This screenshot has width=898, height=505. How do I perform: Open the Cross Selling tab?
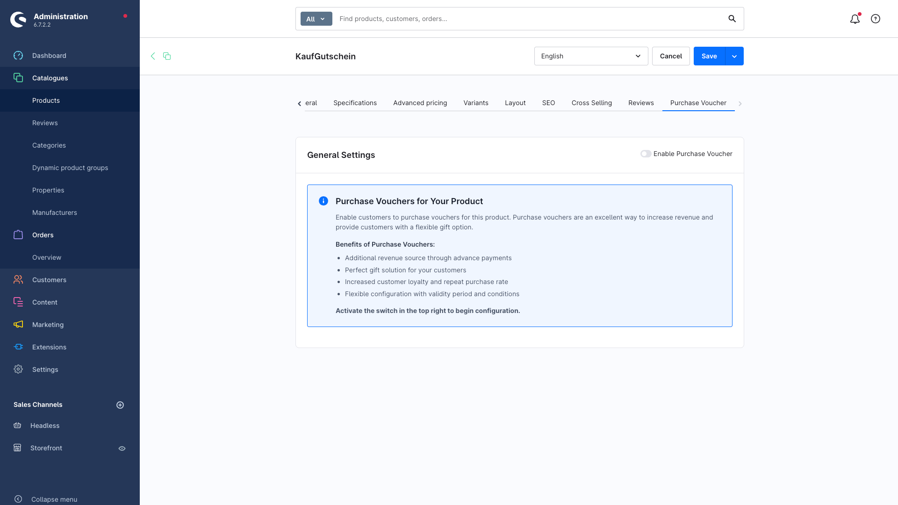(x=591, y=103)
